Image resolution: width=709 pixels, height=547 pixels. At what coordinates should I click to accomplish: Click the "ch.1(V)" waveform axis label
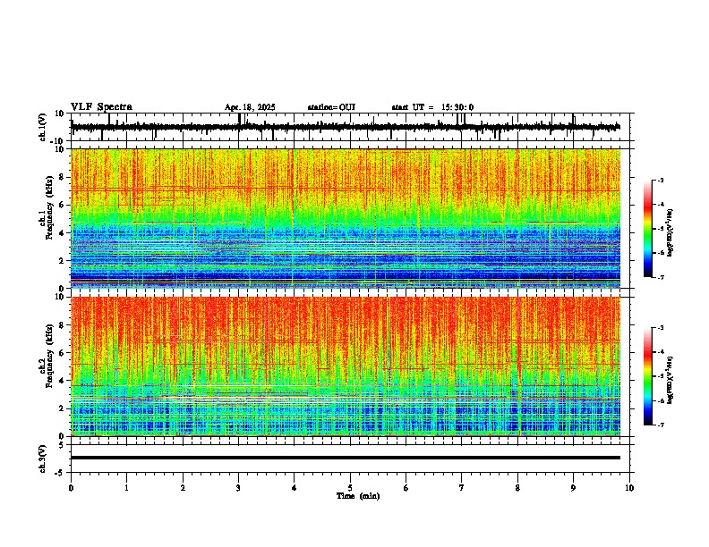43,127
